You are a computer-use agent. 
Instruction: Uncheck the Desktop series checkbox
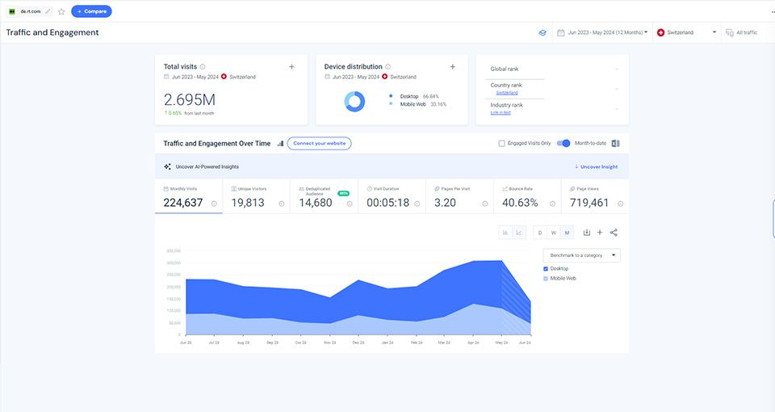click(x=546, y=268)
